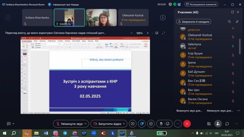This screenshot has height=137, width=244.
Task: Open Інформація про Нарада meeting info
Action: click(64, 5)
